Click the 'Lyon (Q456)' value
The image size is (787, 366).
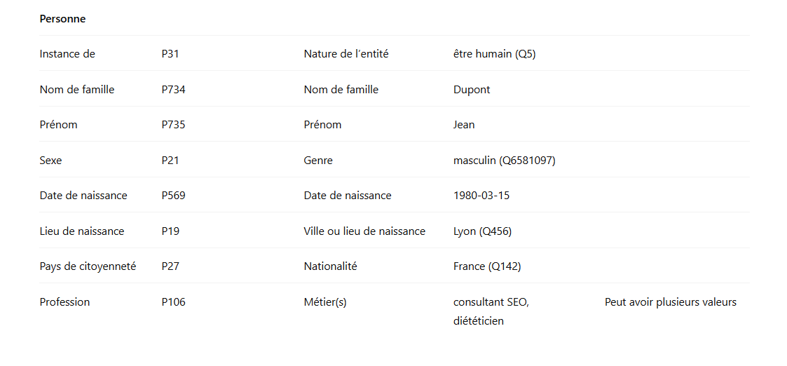coord(482,231)
